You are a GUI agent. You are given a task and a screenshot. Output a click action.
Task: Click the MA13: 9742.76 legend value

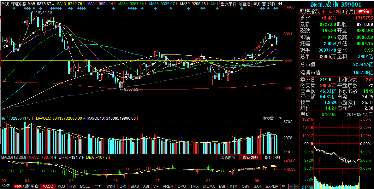point(69,4)
